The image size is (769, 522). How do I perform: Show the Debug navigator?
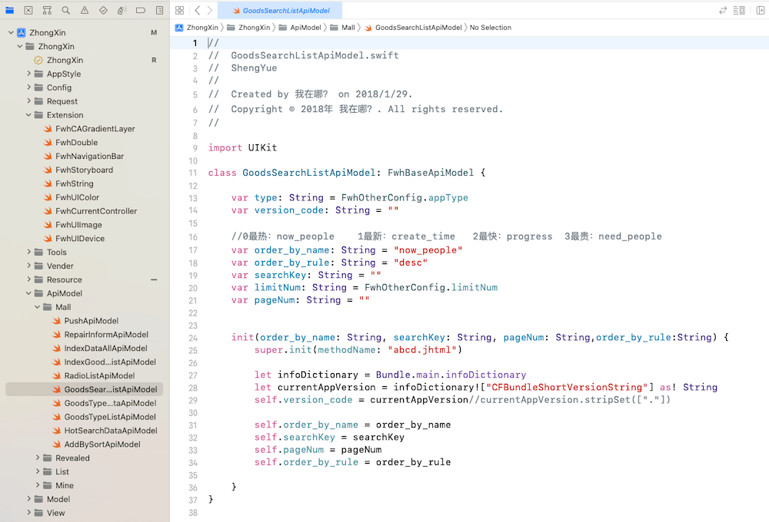122,10
